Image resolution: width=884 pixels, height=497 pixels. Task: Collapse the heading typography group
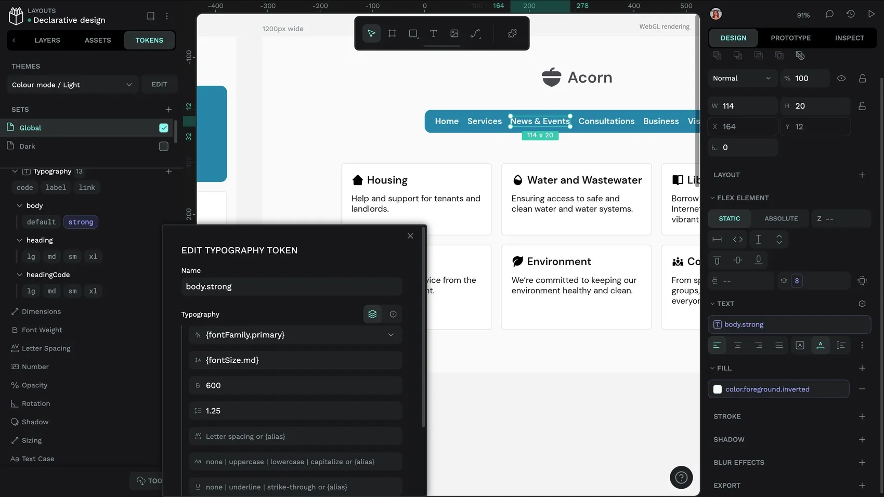20,240
